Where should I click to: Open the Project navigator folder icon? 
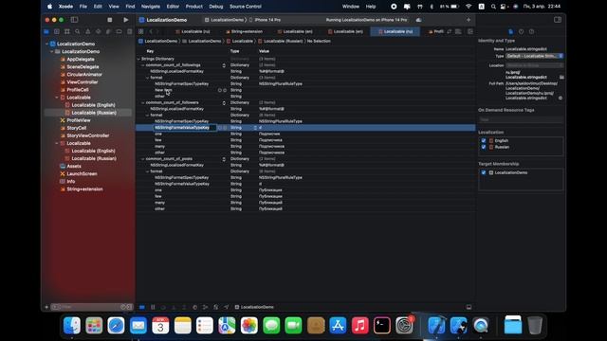pos(46,31)
